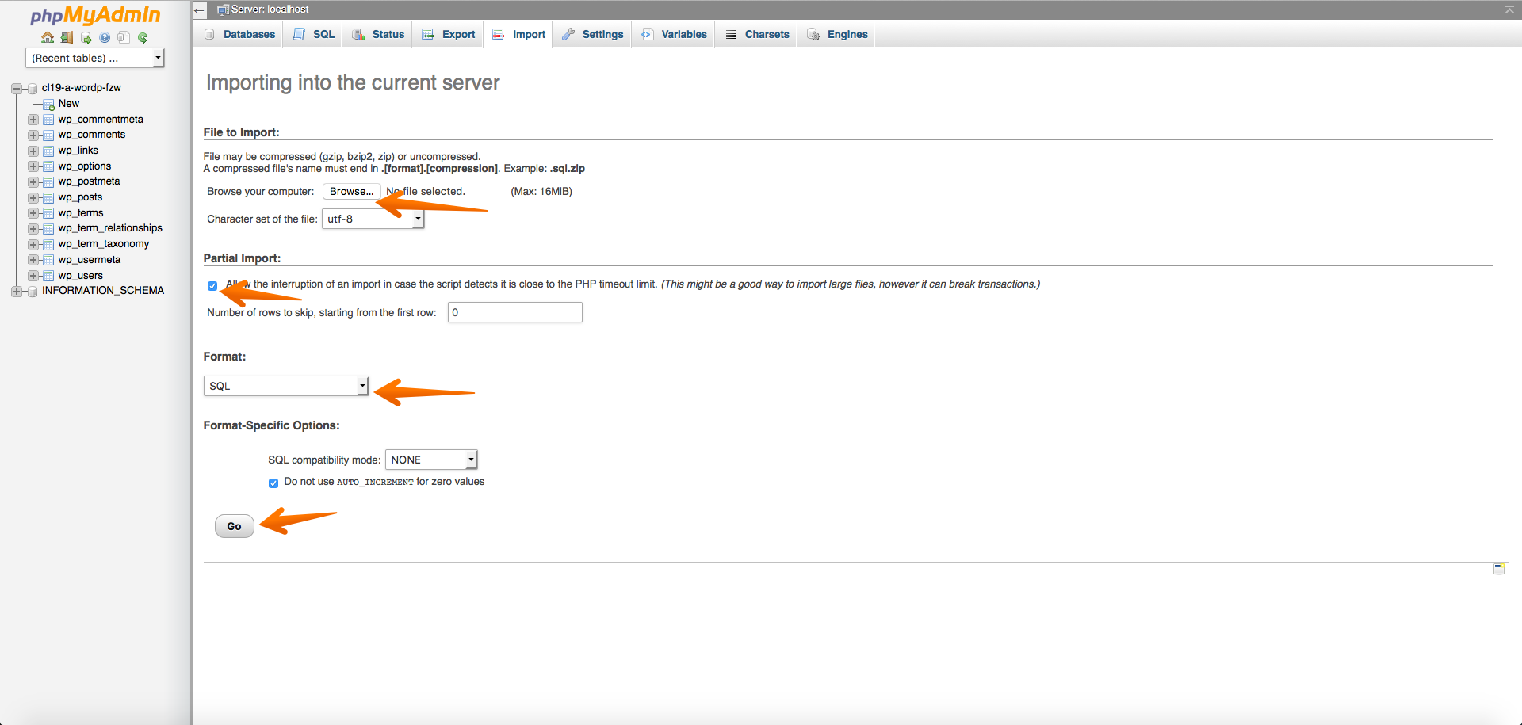1522x725 pixels.
Task: Expand the INFORMATION_SCHEMA database node
Action: 17,291
